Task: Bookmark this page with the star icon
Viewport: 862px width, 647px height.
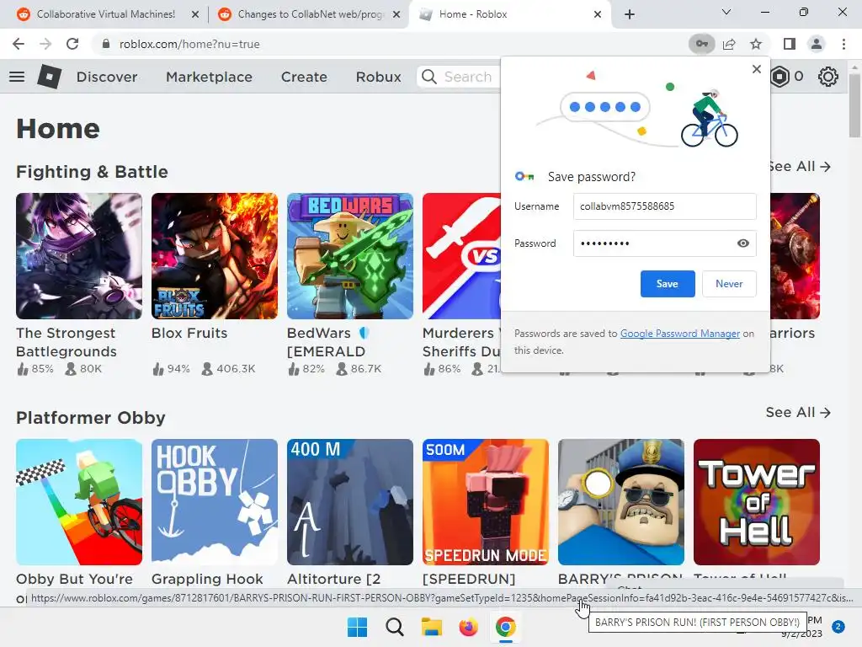Action: point(757,44)
